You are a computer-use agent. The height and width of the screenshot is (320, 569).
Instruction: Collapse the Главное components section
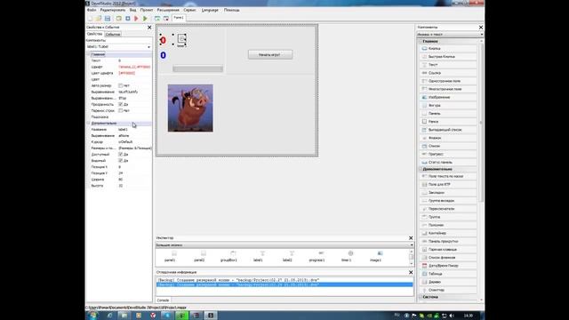click(x=421, y=42)
